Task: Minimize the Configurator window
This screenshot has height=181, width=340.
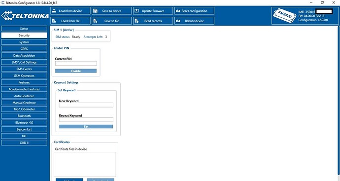Action: click(x=311, y=2)
